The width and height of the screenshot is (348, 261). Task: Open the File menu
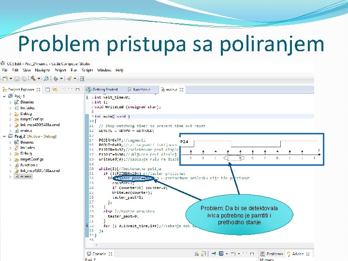coord(5,70)
